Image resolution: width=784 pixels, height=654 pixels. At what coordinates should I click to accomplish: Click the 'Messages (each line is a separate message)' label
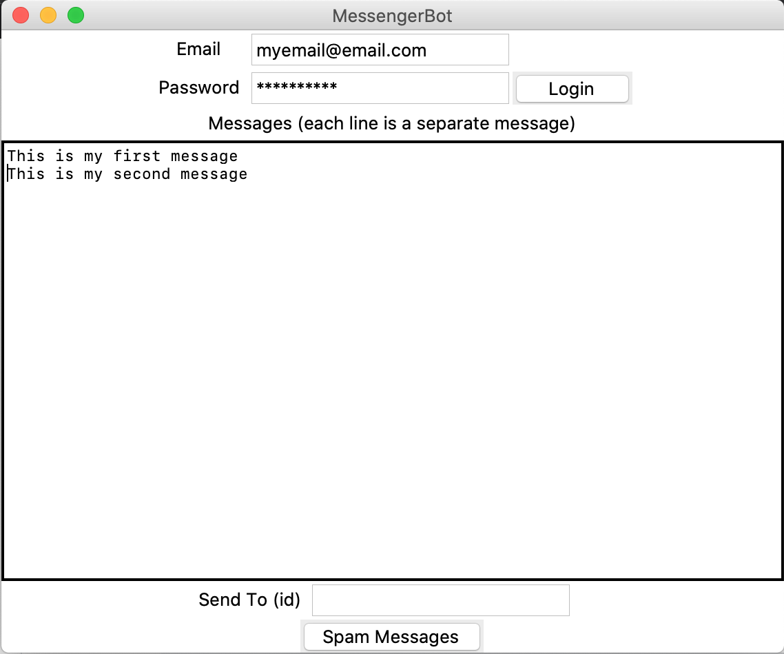[x=391, y=123]
